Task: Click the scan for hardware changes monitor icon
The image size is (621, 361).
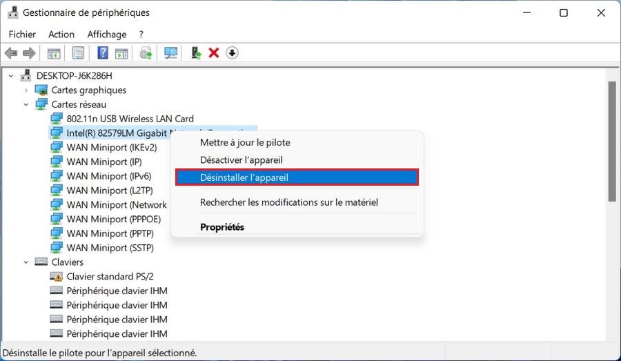Action: [171, 52]
